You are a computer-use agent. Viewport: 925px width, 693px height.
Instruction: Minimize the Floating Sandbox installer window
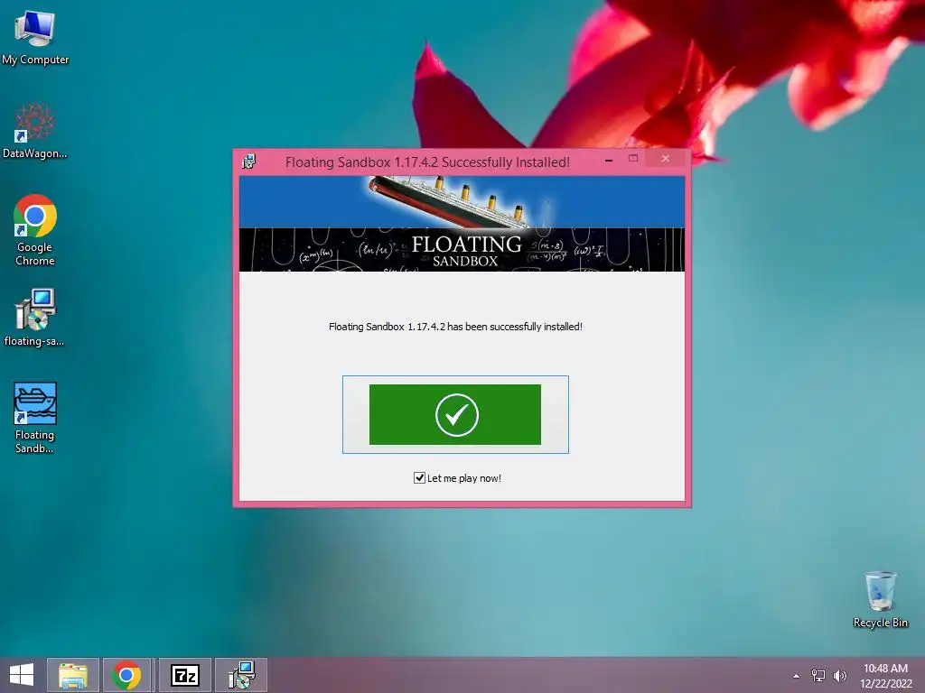(x=609, y=159)
